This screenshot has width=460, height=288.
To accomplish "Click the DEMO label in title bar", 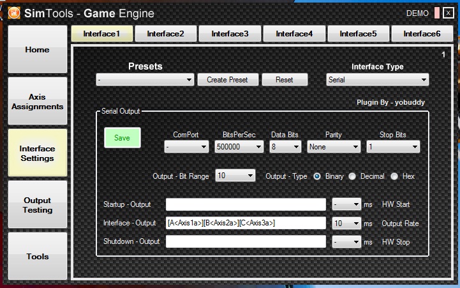I will 417,13.
